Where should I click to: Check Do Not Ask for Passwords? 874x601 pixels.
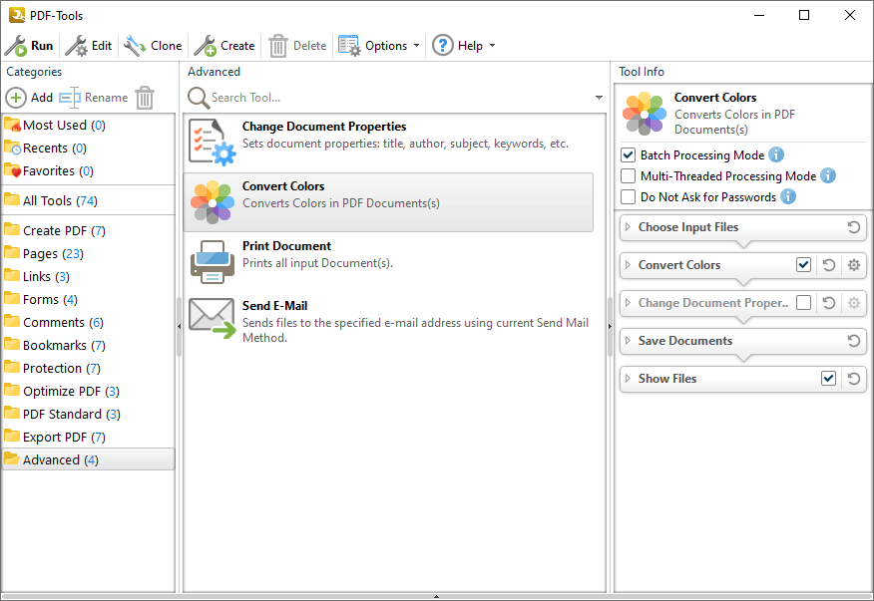click(x=629, y=196)
